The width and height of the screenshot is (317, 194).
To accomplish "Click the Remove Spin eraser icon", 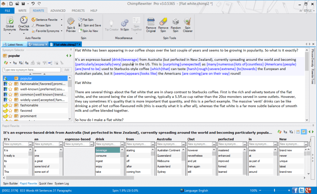I will tap(163, 22).
